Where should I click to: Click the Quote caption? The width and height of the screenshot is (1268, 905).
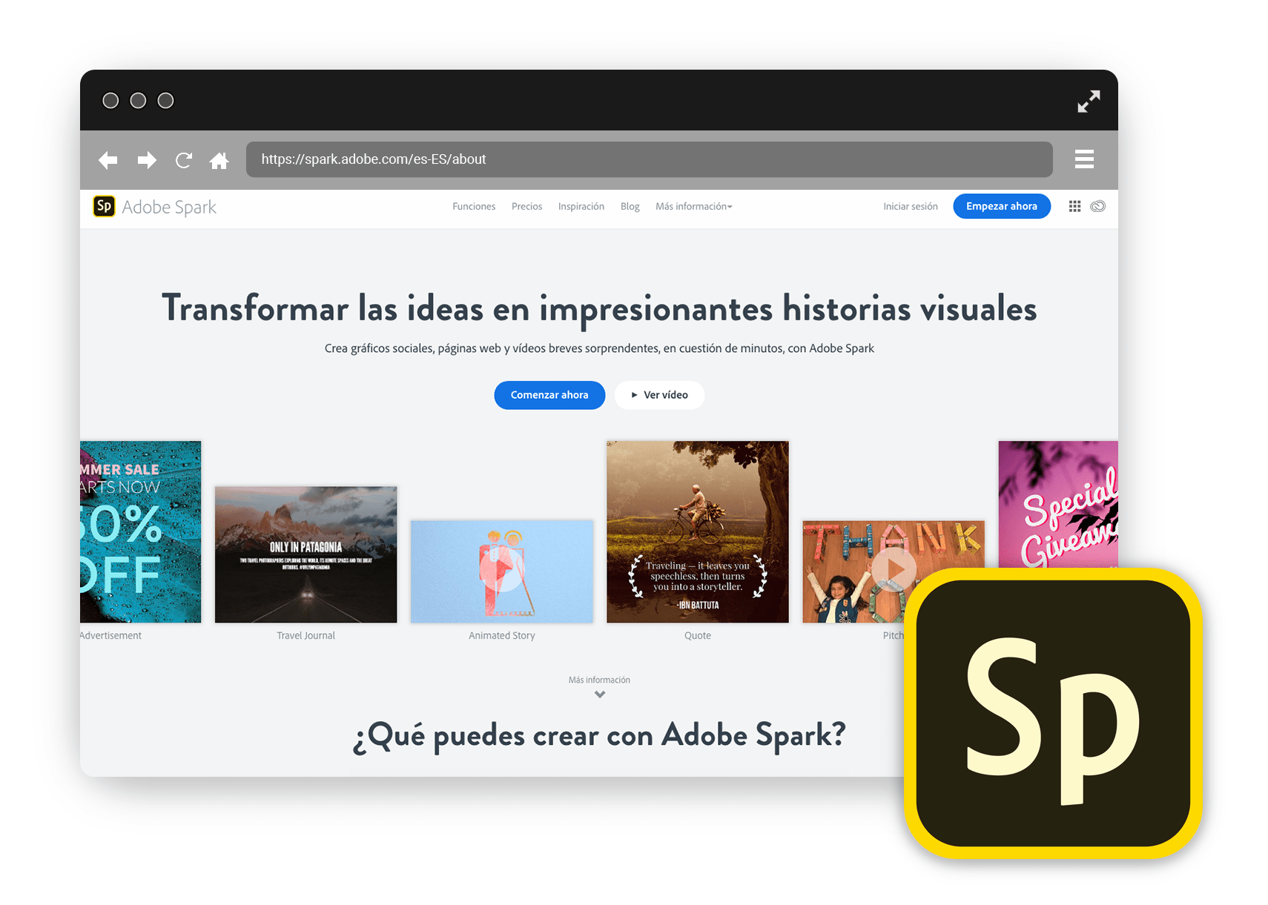tap(698, 636)
